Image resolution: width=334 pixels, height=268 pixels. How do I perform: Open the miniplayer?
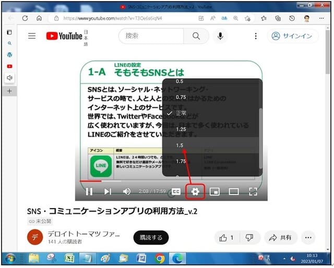point(214,192)
